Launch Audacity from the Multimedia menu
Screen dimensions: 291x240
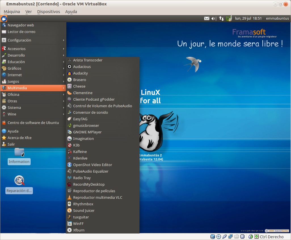pyautogui.click(x=81, y=73)
